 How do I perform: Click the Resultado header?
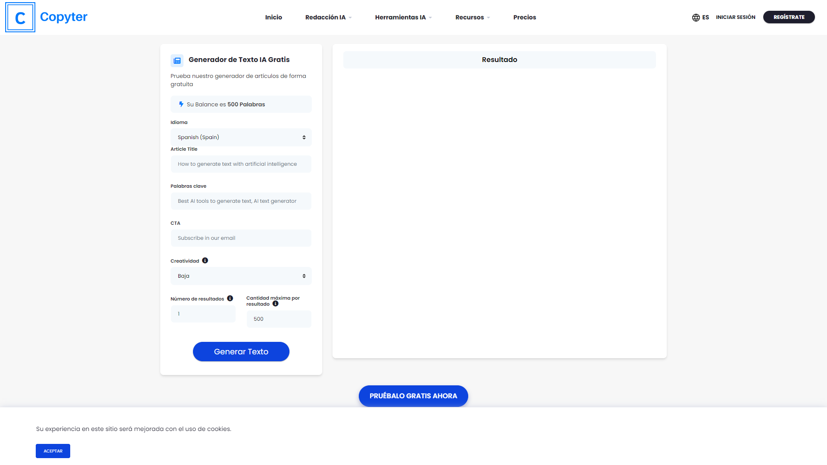[500, 60]
